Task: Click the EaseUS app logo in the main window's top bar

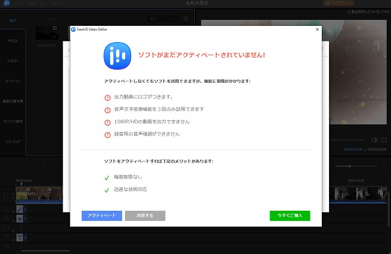Action: pos(7,3)
